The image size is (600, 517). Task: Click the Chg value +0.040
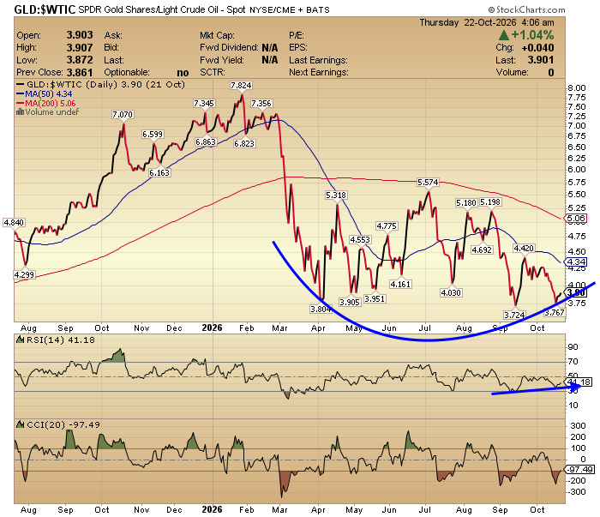[x=537, y=48]
